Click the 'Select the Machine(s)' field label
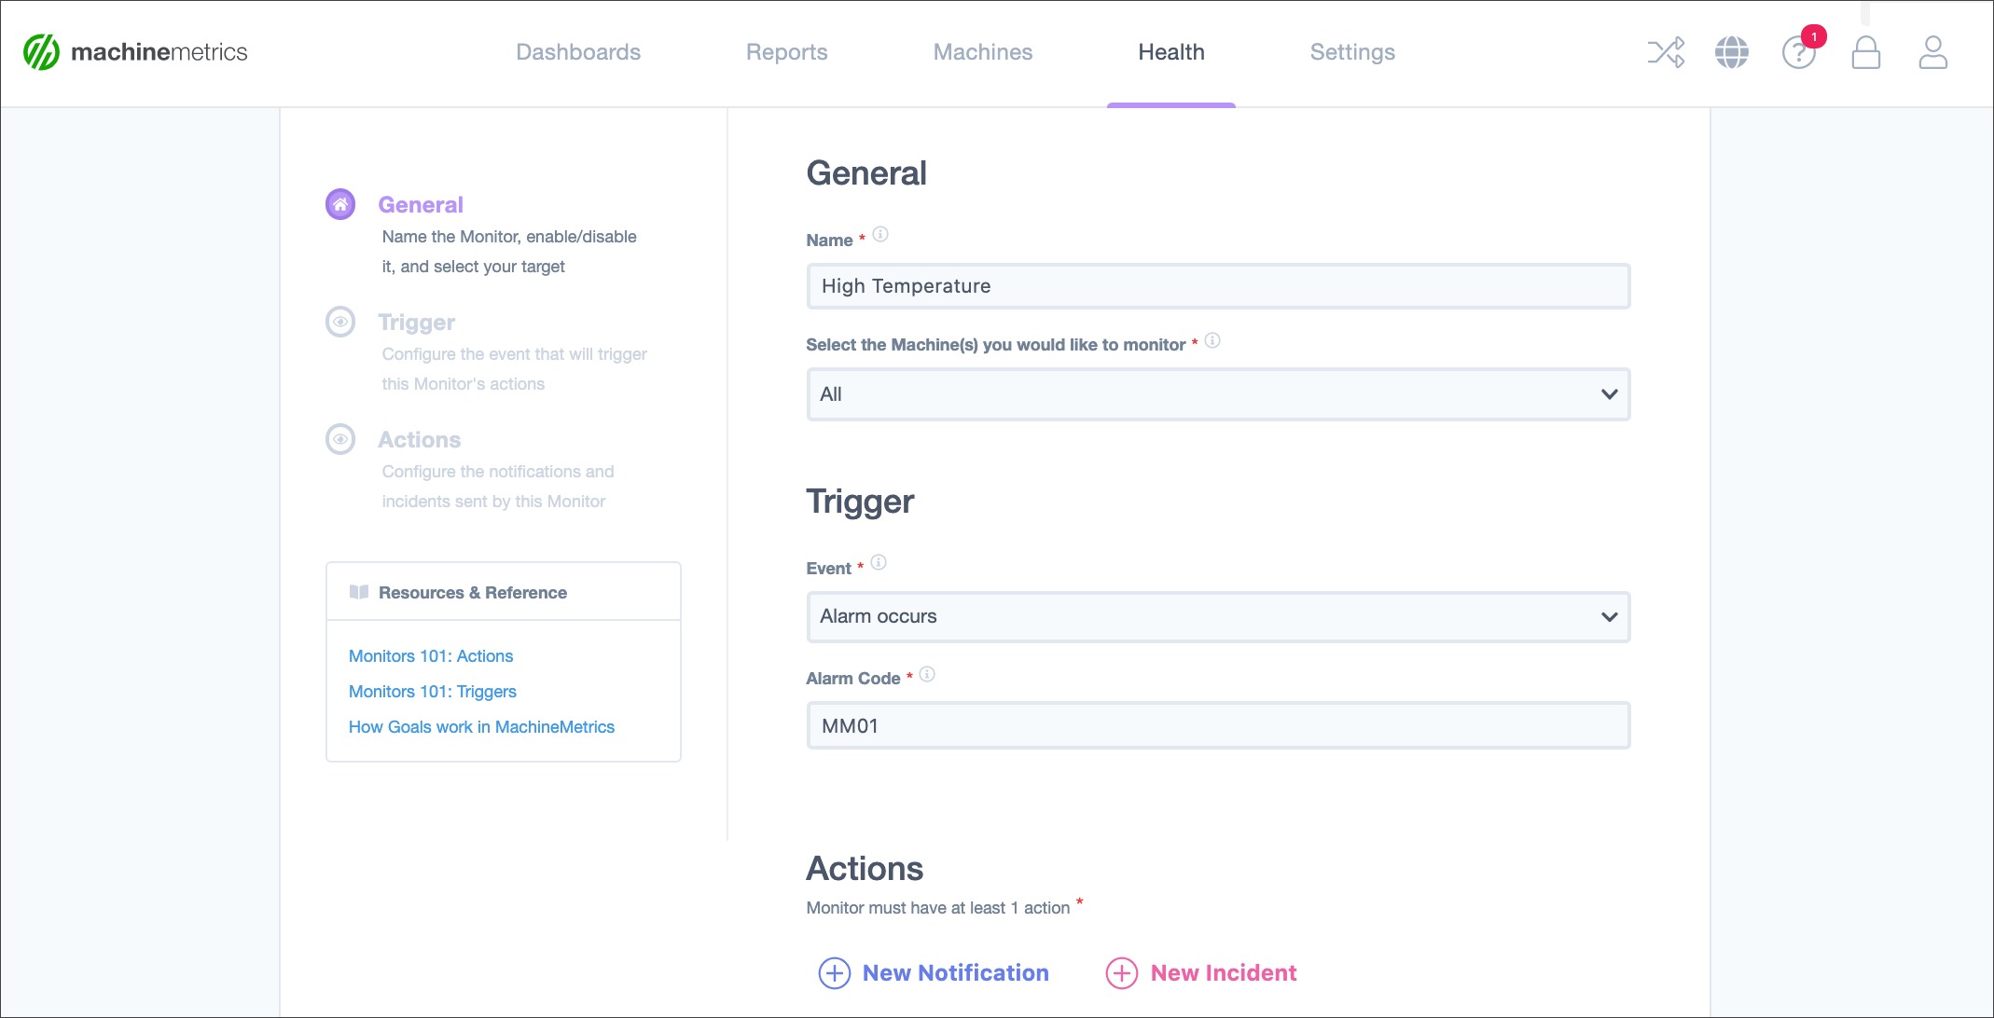 pyautogui.click(x=995, y=345)
